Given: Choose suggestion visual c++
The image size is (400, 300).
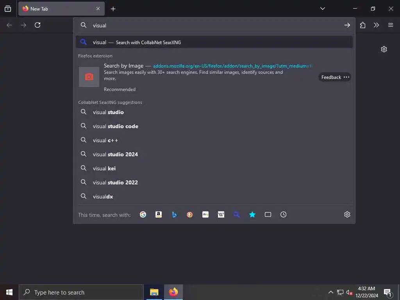Looking at the screenshot, I should (x=214, y=140).
